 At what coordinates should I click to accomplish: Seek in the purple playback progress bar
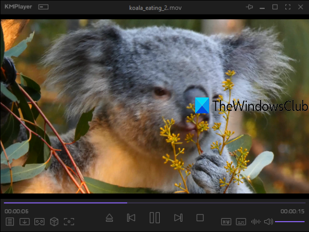(x=154, y=203)
